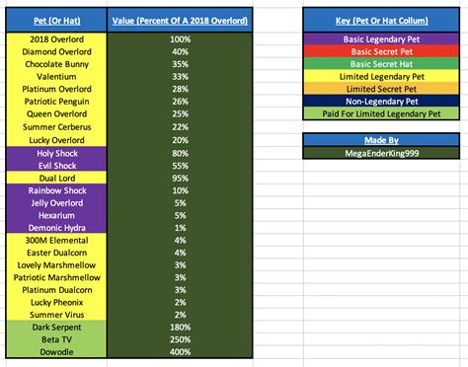This screenshot has height=367, width=468.
Task: Select the Beta TV cell
Action: (x=56, y=339)
